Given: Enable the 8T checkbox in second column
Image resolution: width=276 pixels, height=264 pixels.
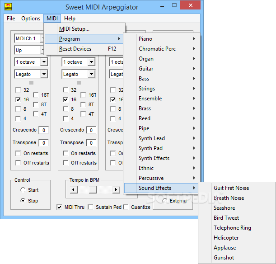Looking at the screenshot, I should coord(83,104).
